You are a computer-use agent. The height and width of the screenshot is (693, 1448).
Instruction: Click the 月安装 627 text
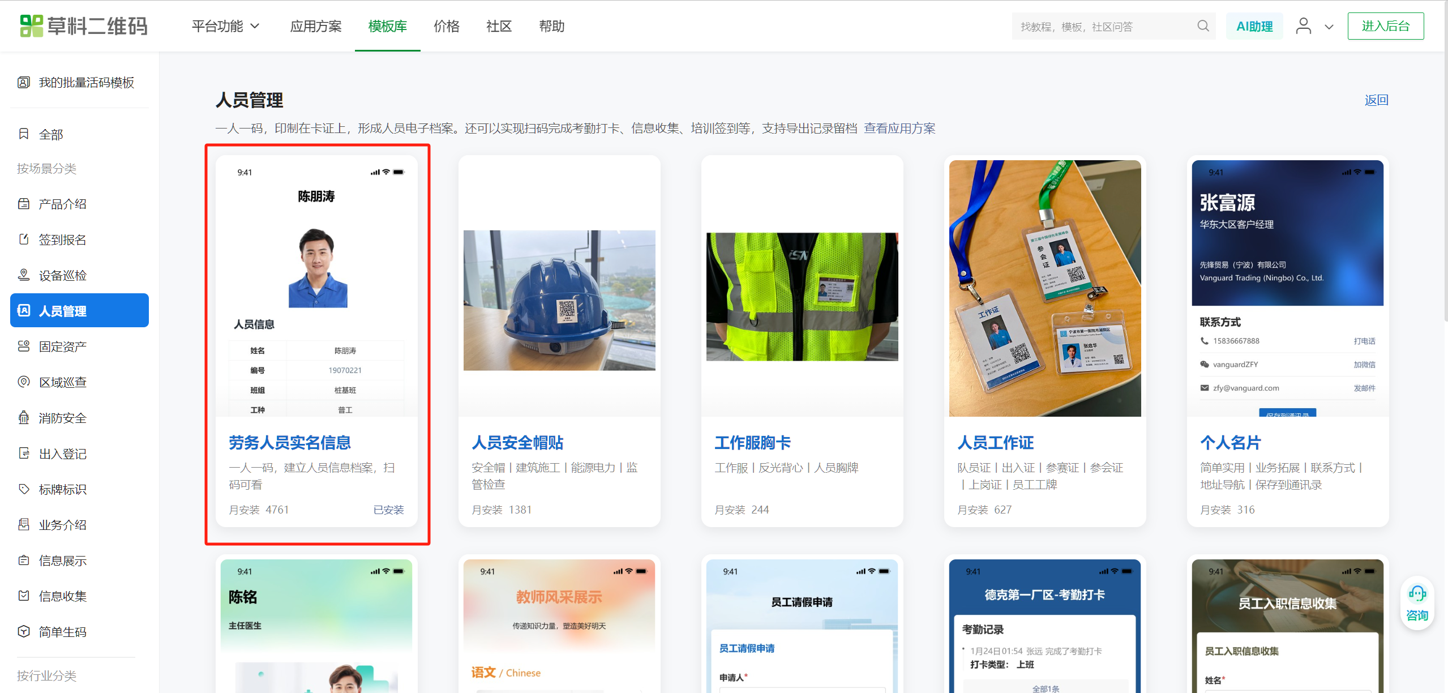(x=984, y=510)
